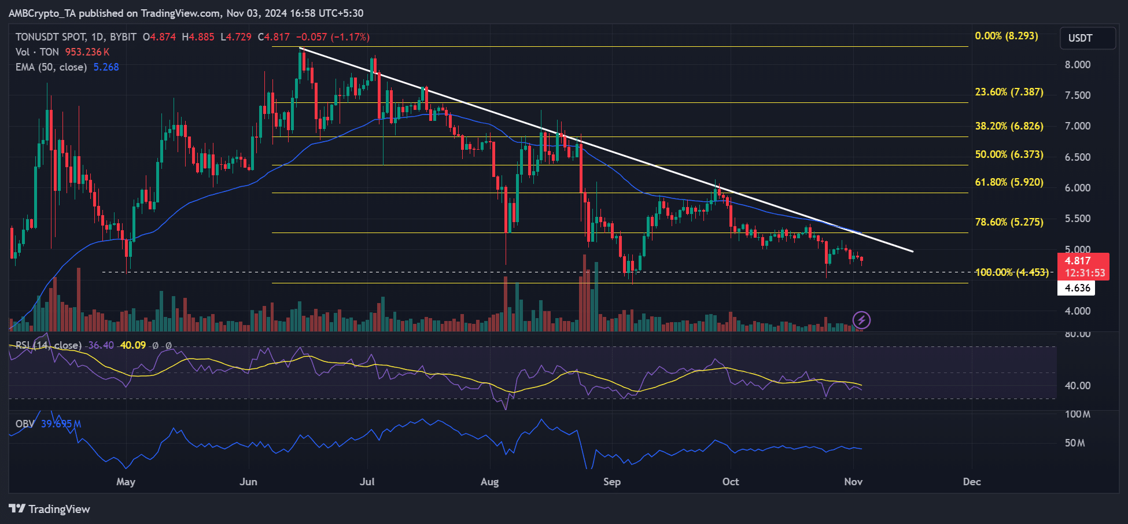Click the 78.60% (5.275) Fibonacci label
The image size is (1128, 524).
point(1009,222)
